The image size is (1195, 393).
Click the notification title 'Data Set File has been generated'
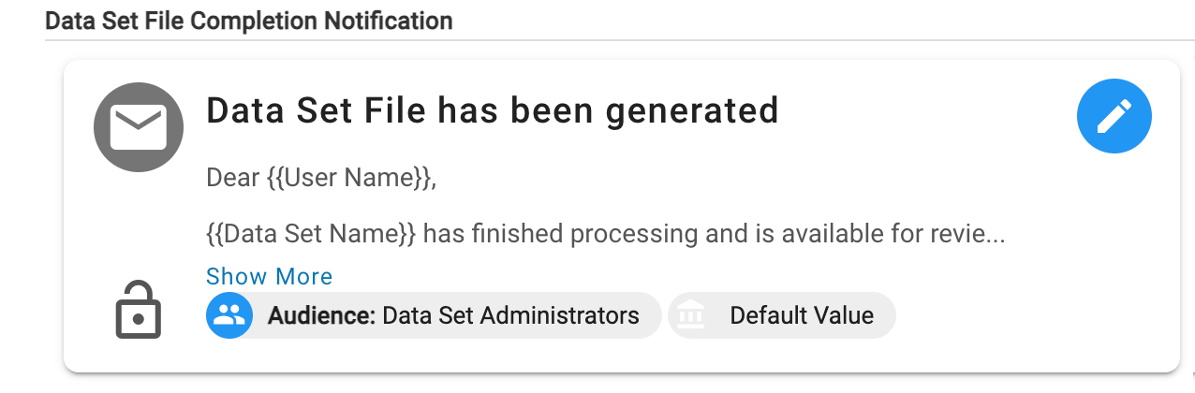point(492,111)
